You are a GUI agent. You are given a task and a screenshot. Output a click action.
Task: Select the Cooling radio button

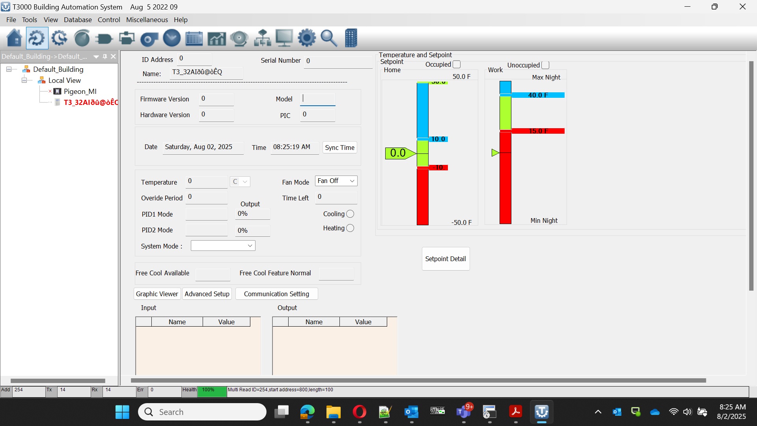click(350, 214)
